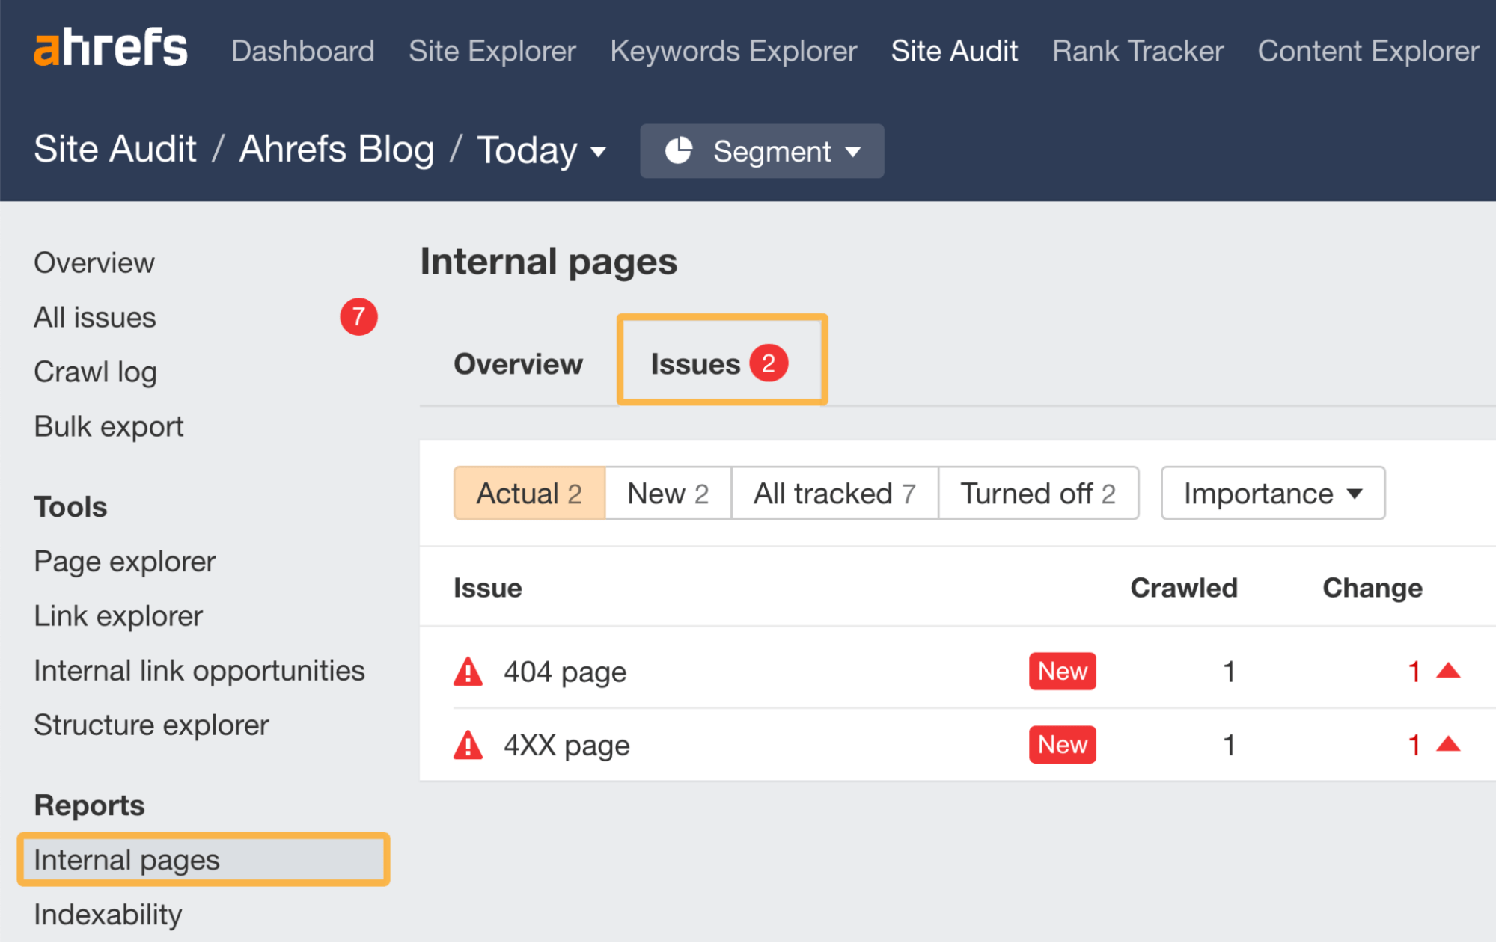Click the red up arrow in 404 page Change column

click(x=1447, y=671)
